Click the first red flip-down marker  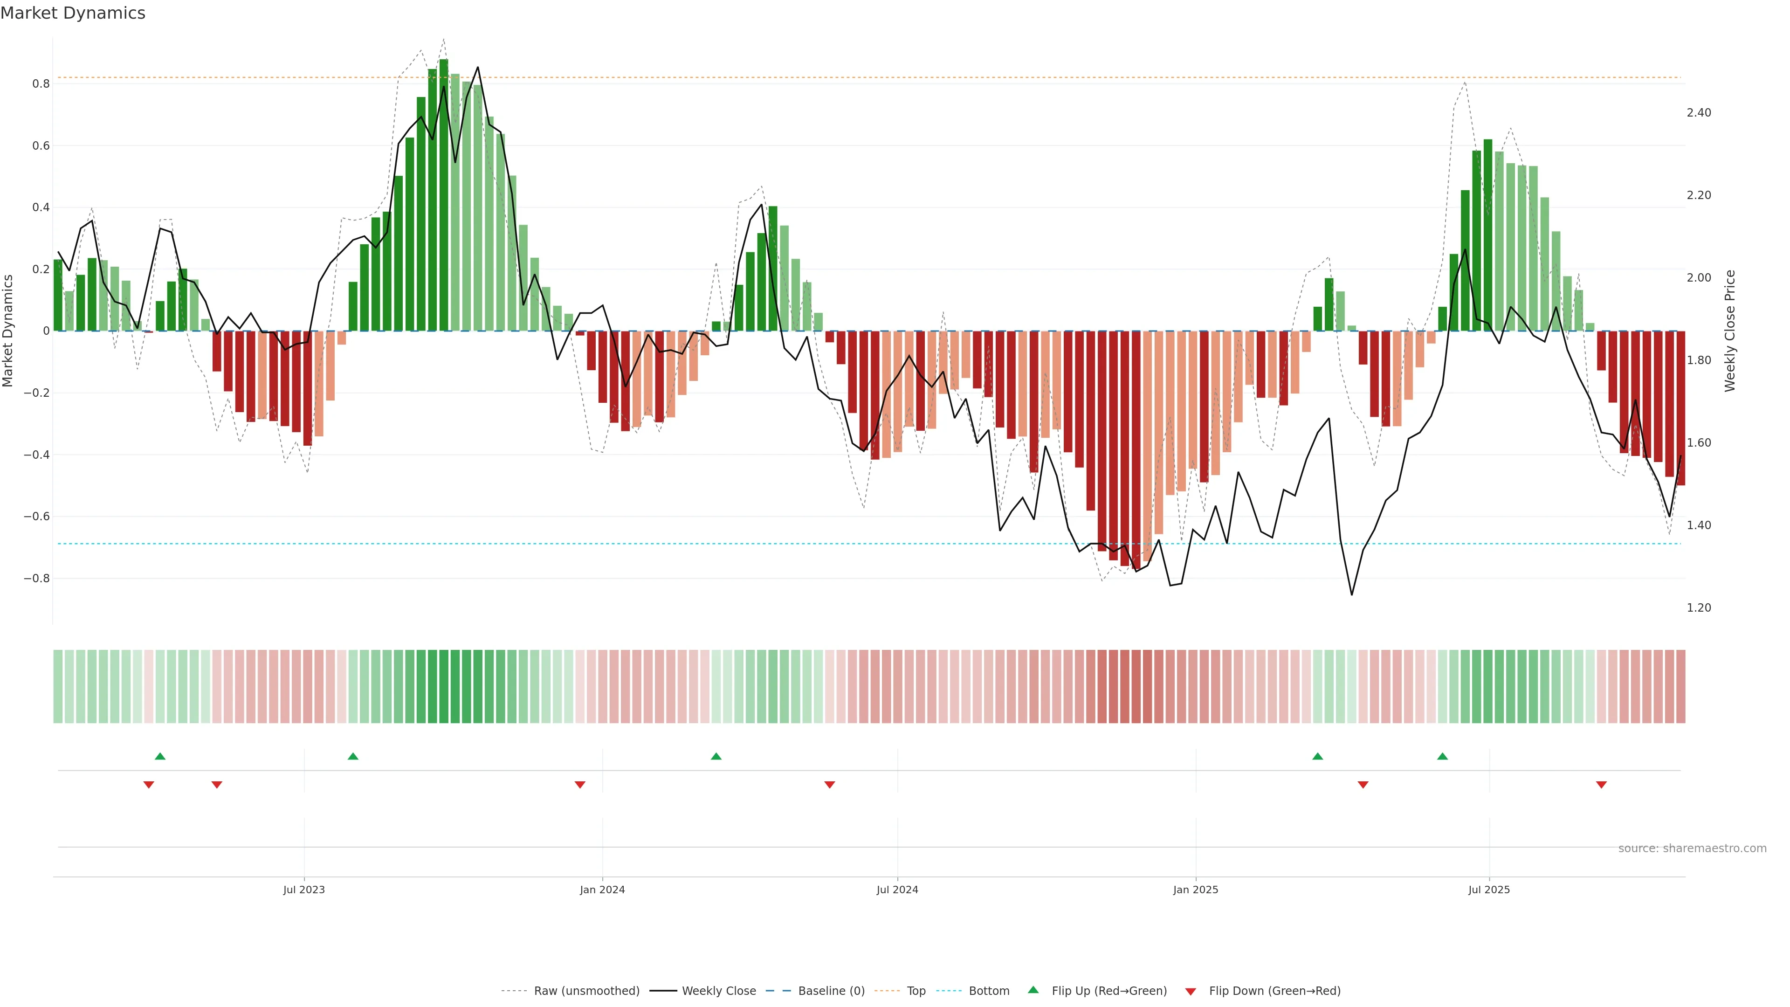click(149, 785)
